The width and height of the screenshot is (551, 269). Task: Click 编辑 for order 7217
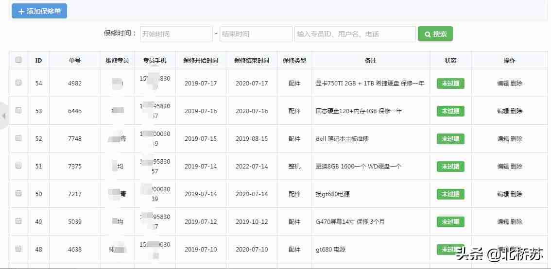pyautogui.click(x=503, y=194)
